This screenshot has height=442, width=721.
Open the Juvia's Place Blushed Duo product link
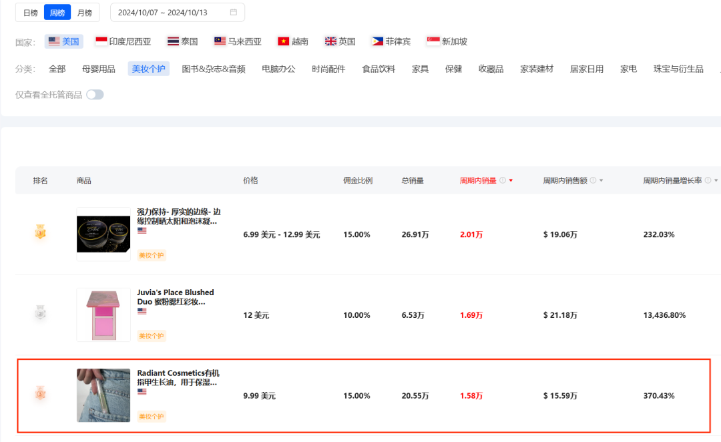176,296
